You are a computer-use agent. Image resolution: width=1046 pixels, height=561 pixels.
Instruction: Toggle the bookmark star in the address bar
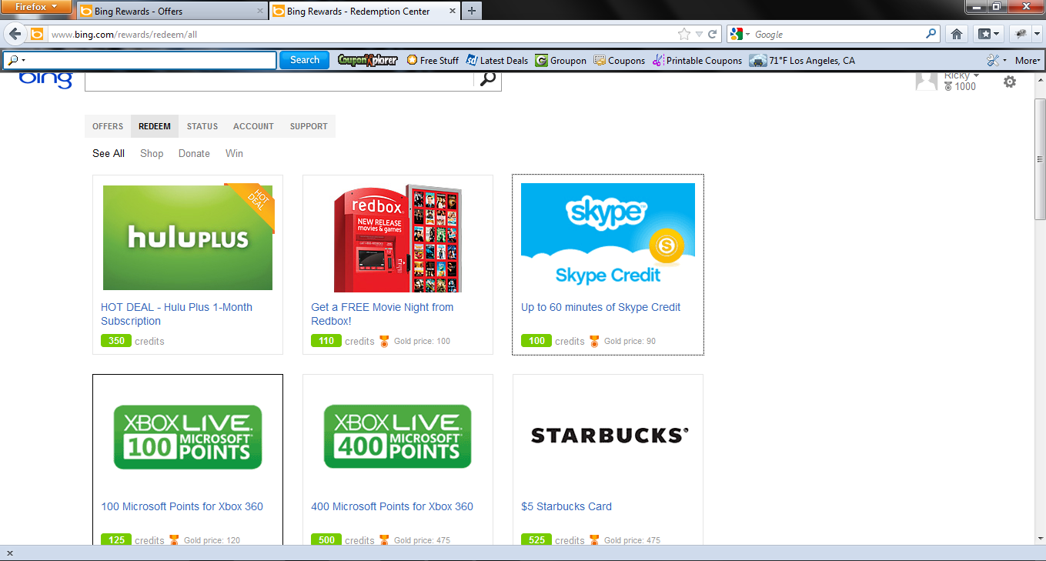683,34
